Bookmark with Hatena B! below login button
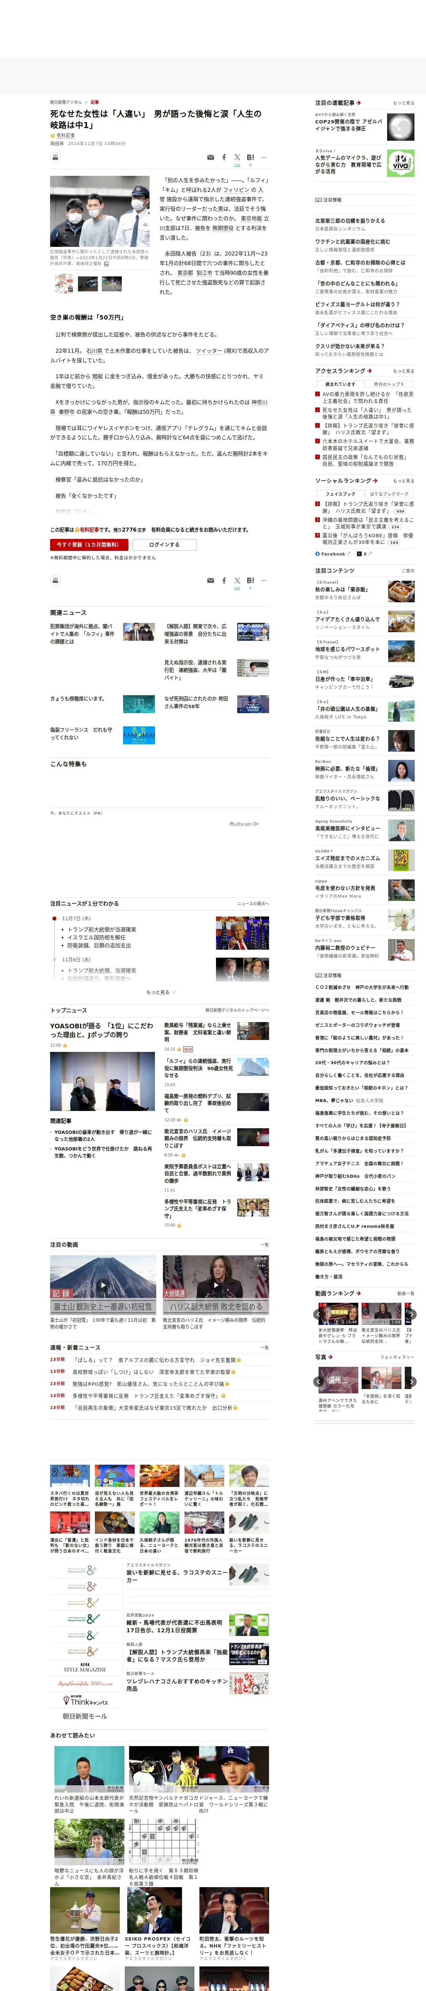 250,580
